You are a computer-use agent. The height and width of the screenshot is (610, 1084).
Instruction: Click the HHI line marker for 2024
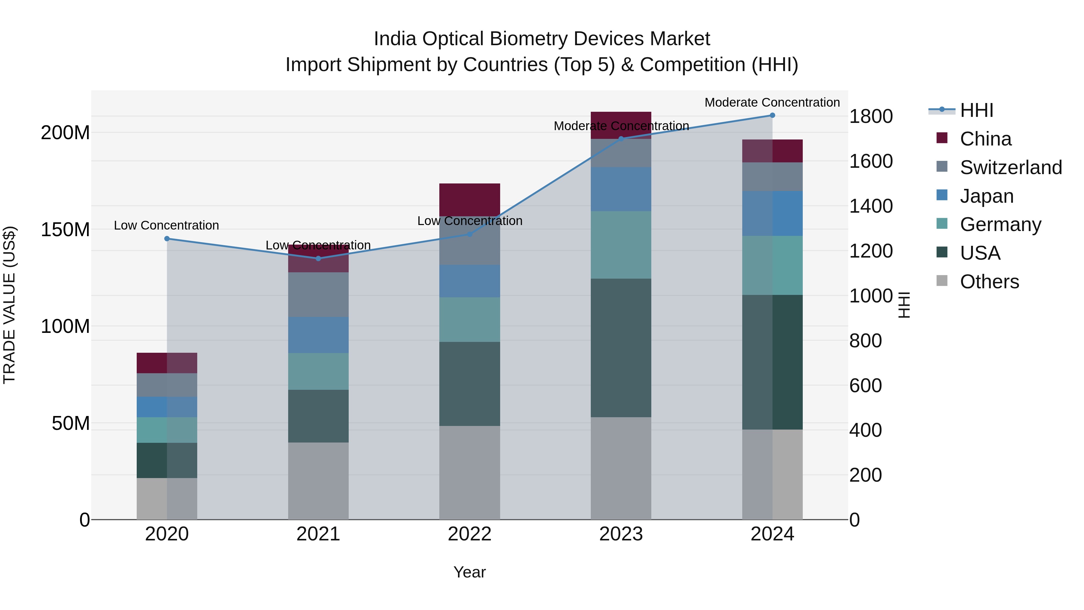[772, 115]
